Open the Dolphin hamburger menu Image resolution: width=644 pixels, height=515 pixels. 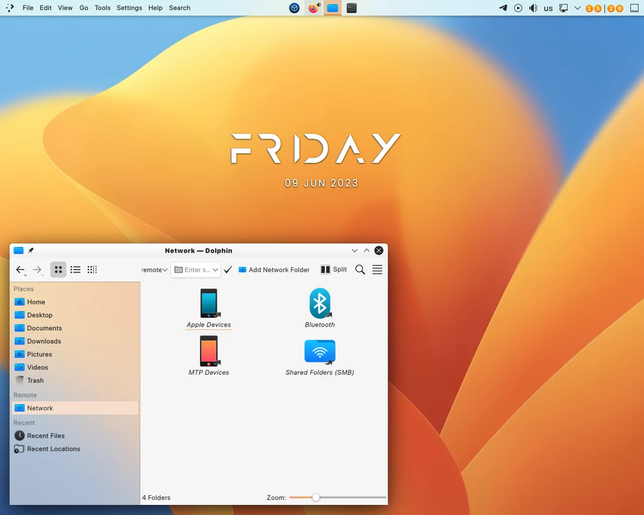pyautogui.click(x=377, y=269)
